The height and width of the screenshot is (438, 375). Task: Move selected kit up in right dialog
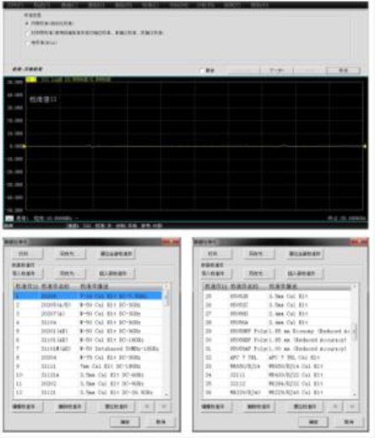click(335, 407)
